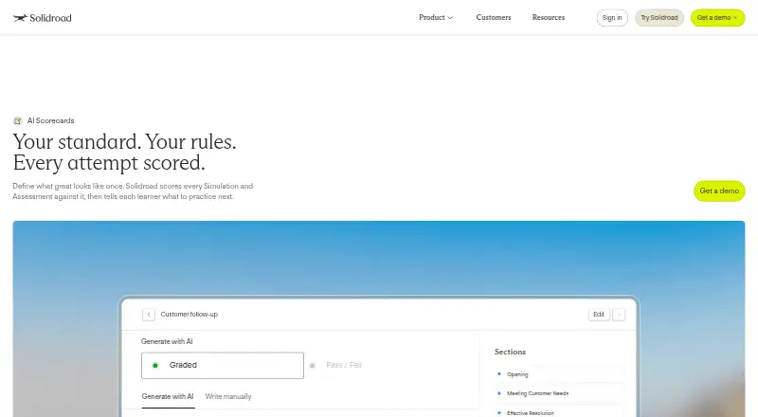Click the back arrow next to Customer follow-up
The image size is (758, 417).
[149, 315]
